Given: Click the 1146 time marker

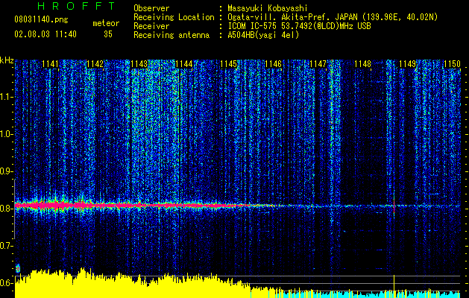Looking at the screenshot, I should point(274,64).
